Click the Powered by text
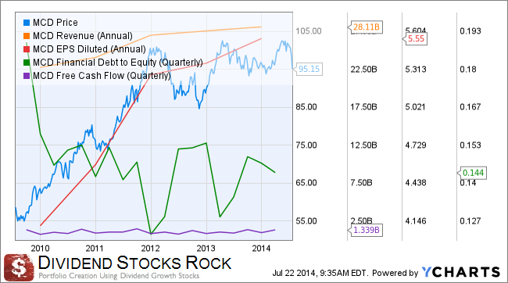 coord(395,273)
